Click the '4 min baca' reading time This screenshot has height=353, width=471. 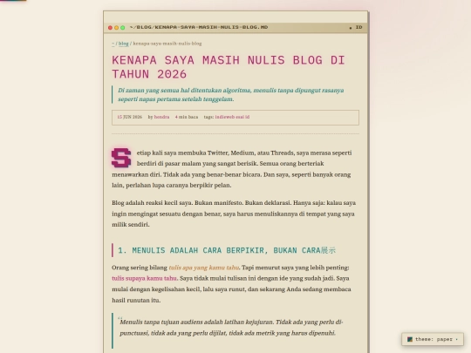187,117
